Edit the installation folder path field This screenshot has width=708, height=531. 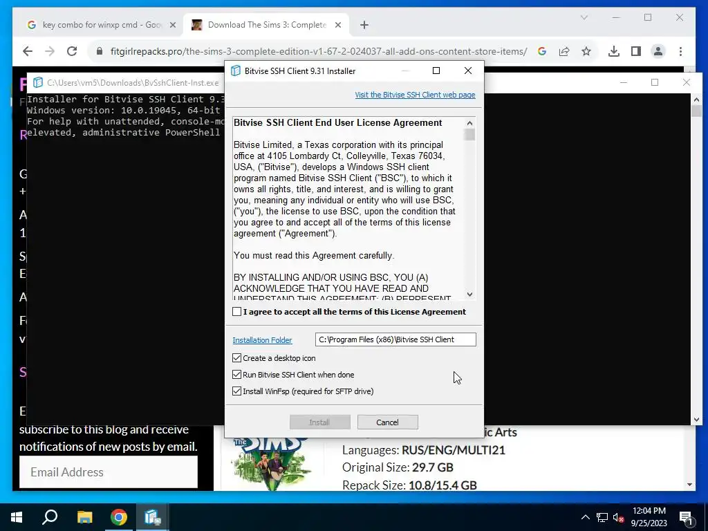tap(395, 339)
